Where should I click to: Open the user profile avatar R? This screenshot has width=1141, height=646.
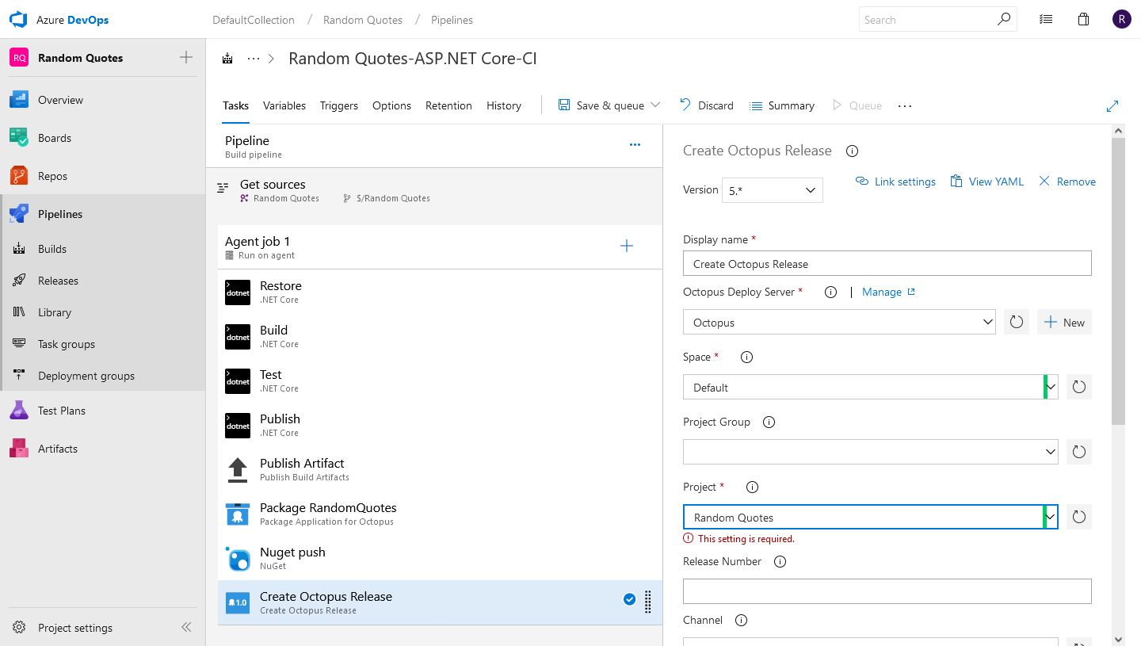[x=1121, y=20]
